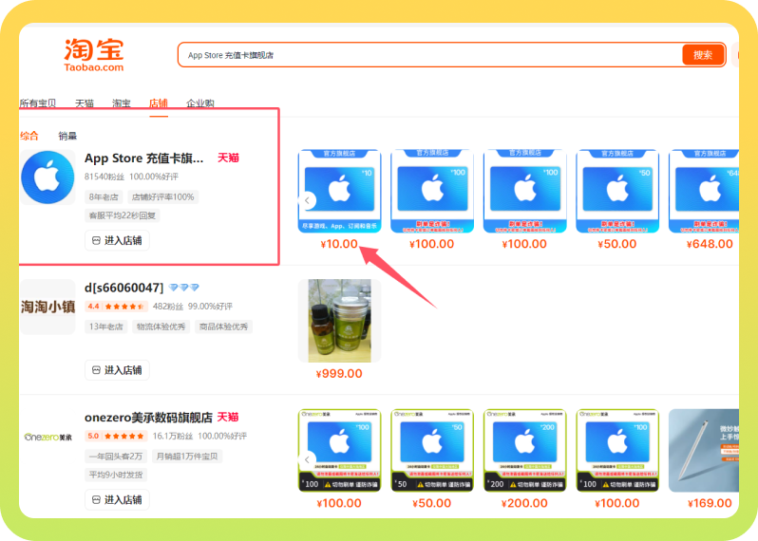Image resolution: width=758 pixels, height=541 pixels.
Task: Click the ¥200.00 price label
Action: pyautogui.click(x=524, y=503)
